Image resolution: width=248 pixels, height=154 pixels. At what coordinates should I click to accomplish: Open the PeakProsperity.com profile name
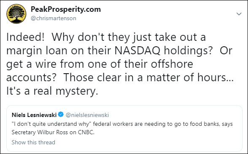pyautogui.click(x=66, y=9)
